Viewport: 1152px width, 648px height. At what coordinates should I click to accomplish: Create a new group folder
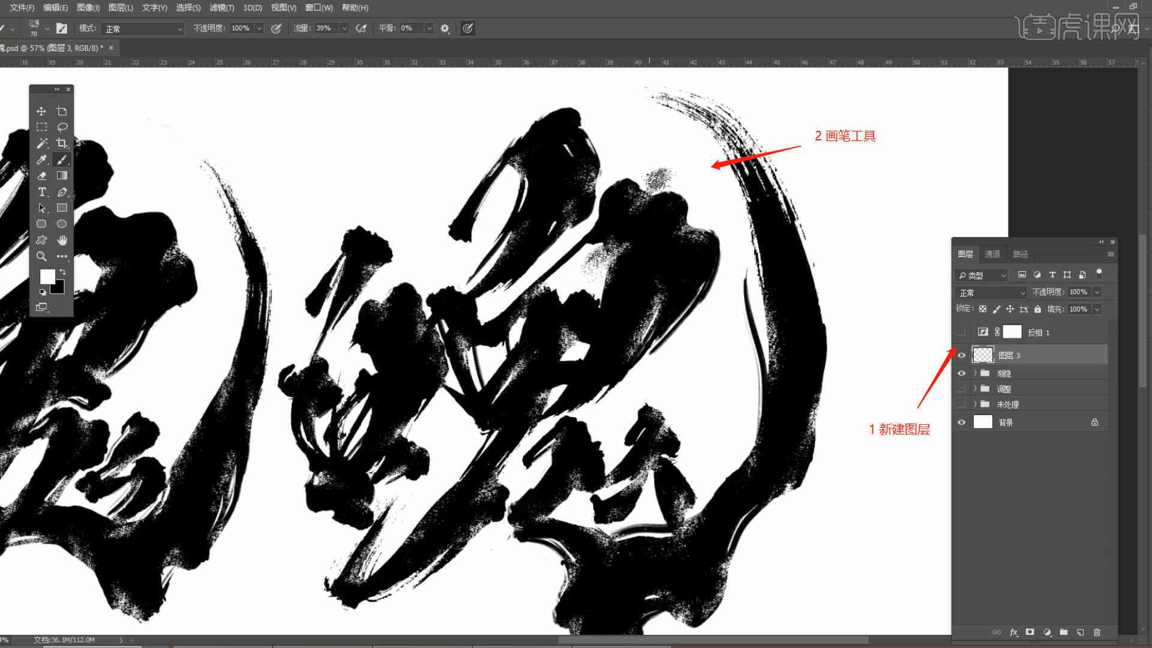coord(1064,632)
